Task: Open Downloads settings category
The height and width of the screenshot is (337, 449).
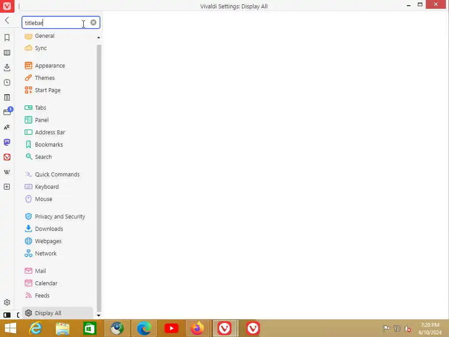Action: pyautogui.click(x=57, y=229)
